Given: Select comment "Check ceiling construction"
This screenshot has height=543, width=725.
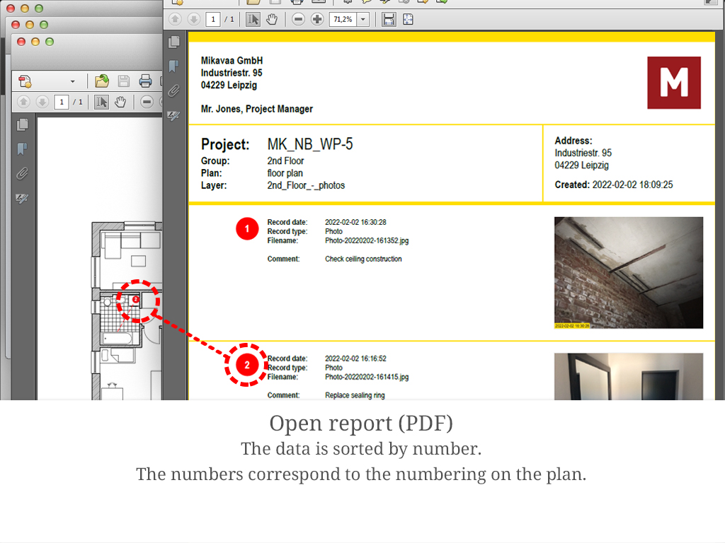Looking at the screenshot, I should 363,259.
